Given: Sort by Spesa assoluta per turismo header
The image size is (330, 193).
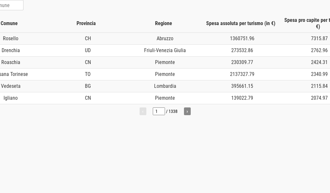Looking at the screenshot, I should [x=241, y=23].
